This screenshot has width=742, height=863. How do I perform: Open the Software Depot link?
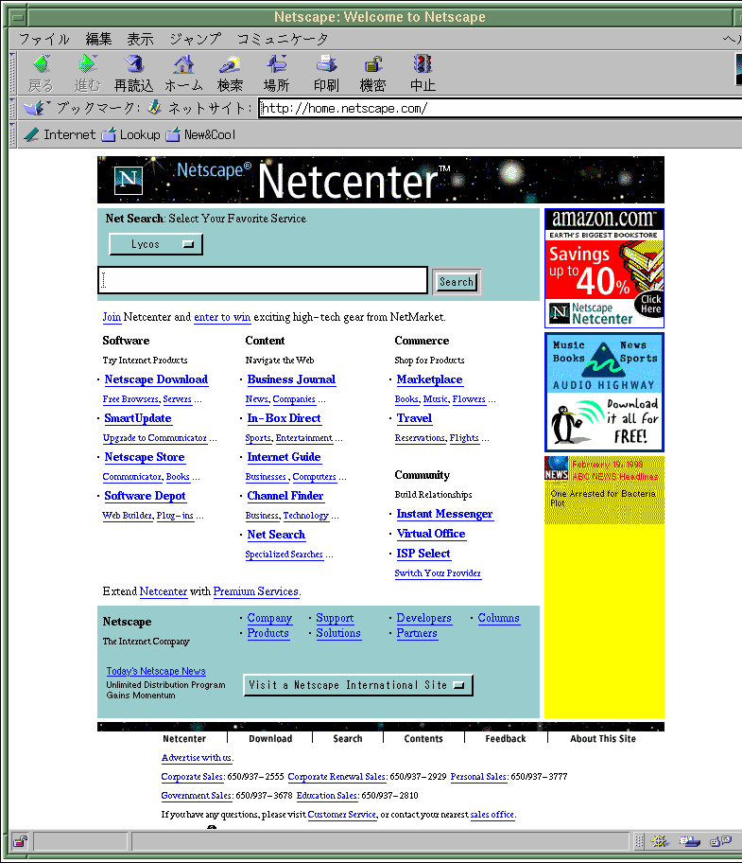coord(146,496)
